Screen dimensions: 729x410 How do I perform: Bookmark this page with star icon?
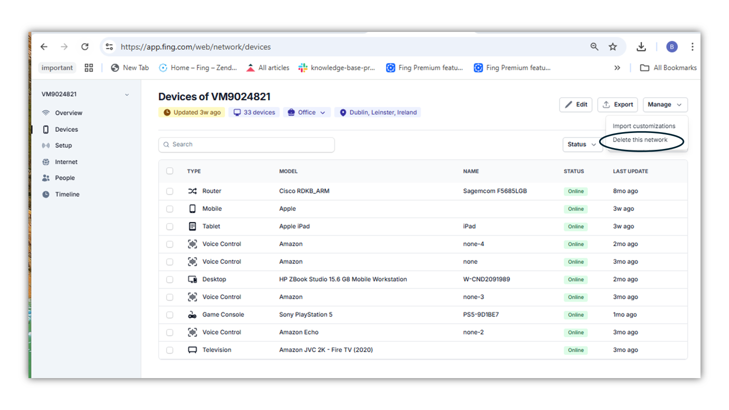[x=613, y=46]
